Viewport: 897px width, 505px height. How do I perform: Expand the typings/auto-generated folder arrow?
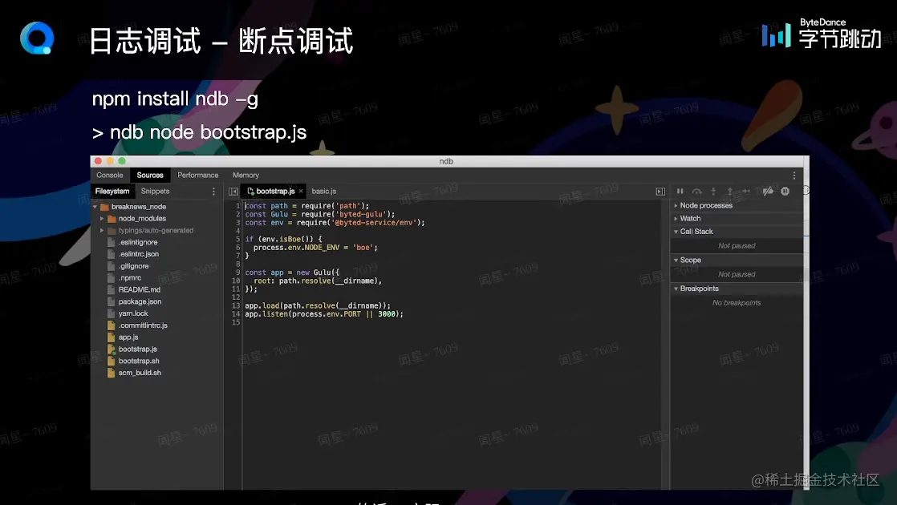click(103, 231)
